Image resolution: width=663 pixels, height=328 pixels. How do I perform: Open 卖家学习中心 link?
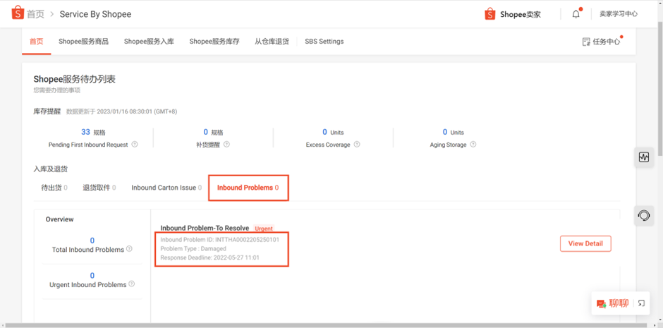(x=619, y=14)
